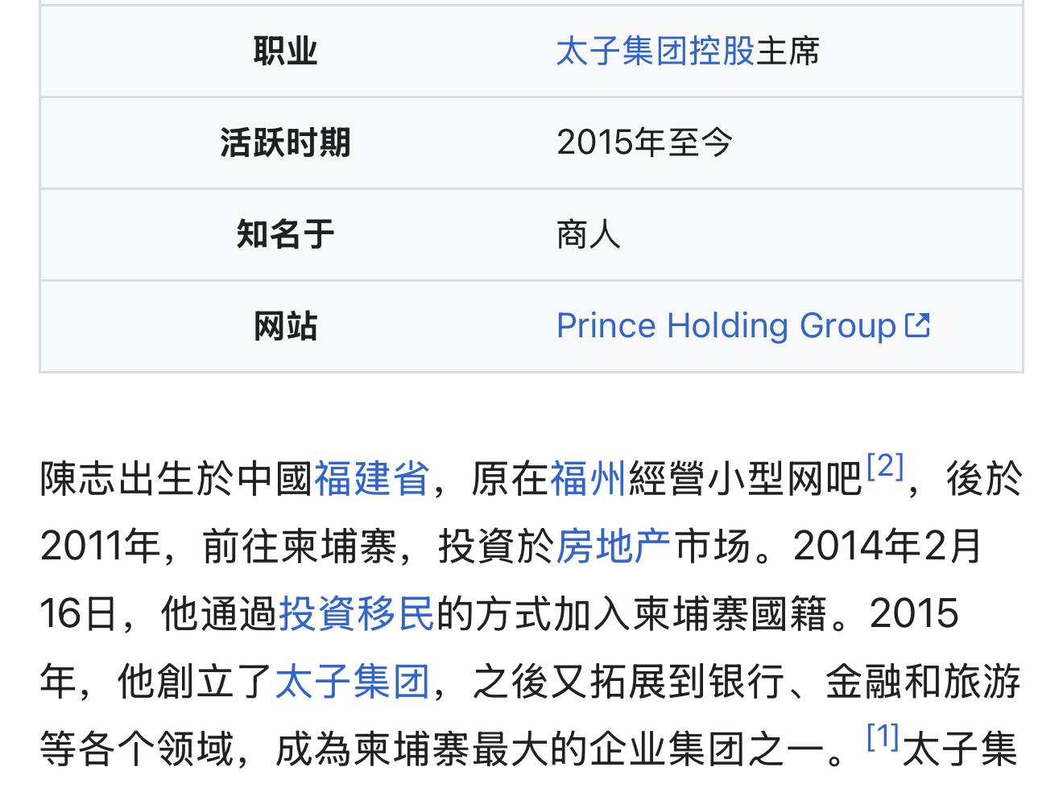Select the 网站 row label
The image size is (1063, 792).
point(286,326)
